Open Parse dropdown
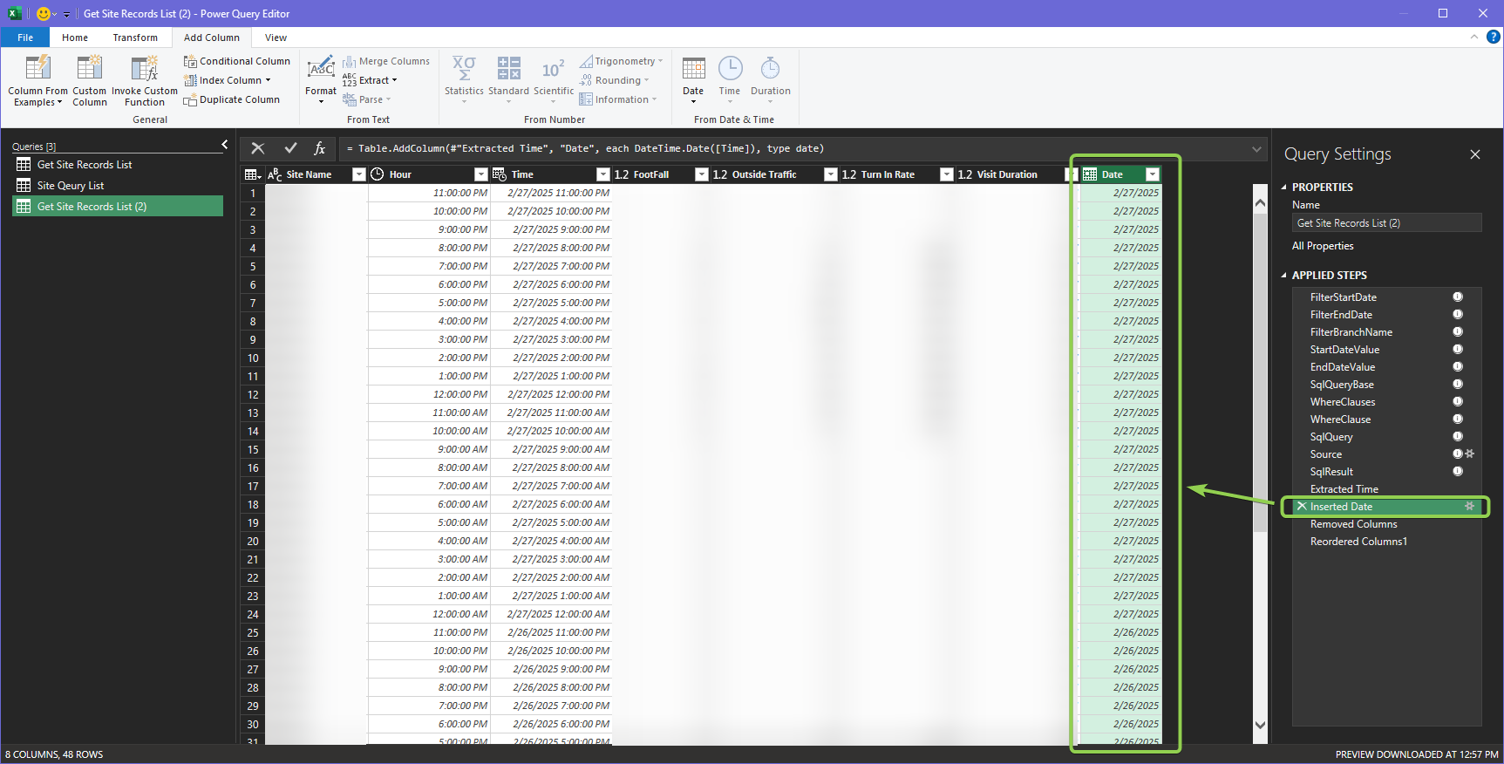Screen dimensions: 1504x764 [367, 99]
